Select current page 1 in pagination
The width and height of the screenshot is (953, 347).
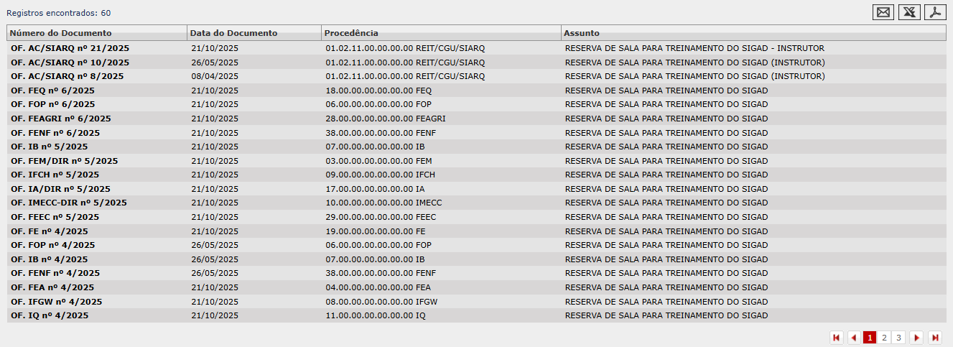coord(870,338)
